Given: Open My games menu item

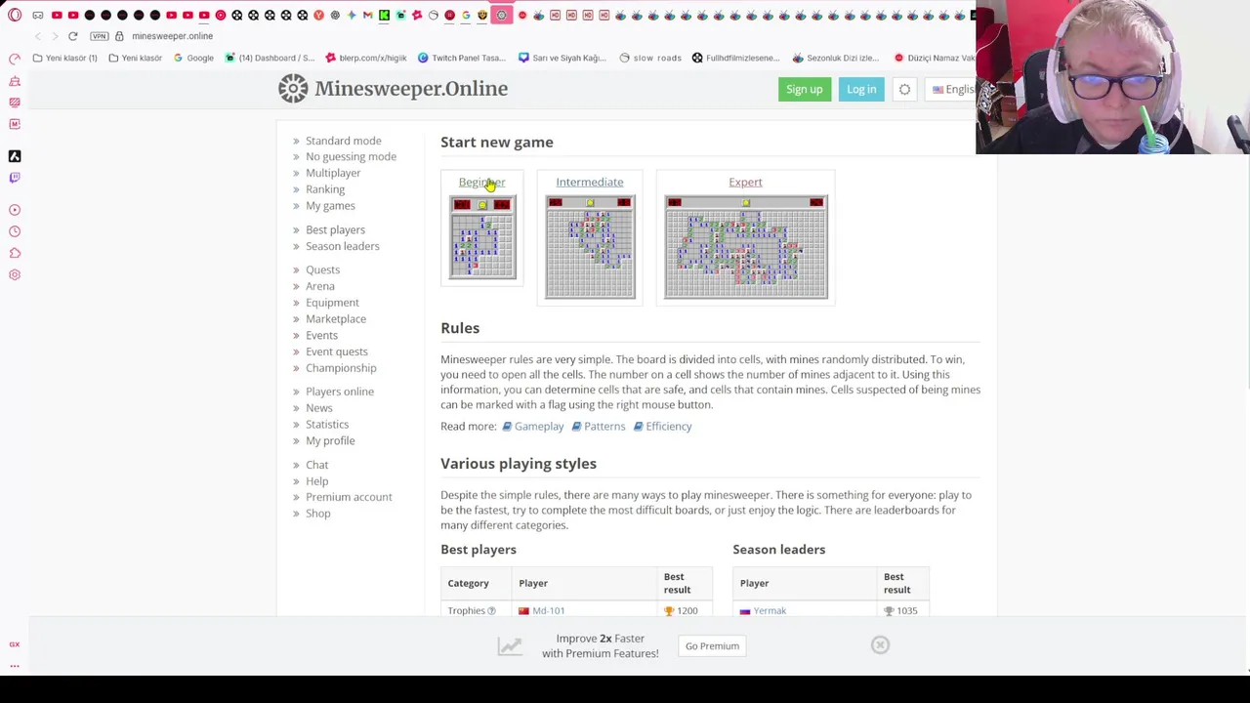Looking at the screenshot, I should pos(330,206).
